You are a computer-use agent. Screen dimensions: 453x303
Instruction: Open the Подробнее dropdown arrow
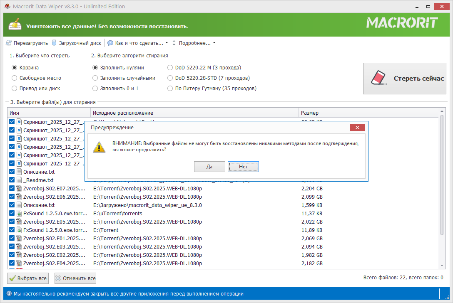coord(214,43)
